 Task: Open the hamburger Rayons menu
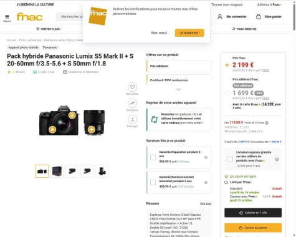(x=7, y=17)
